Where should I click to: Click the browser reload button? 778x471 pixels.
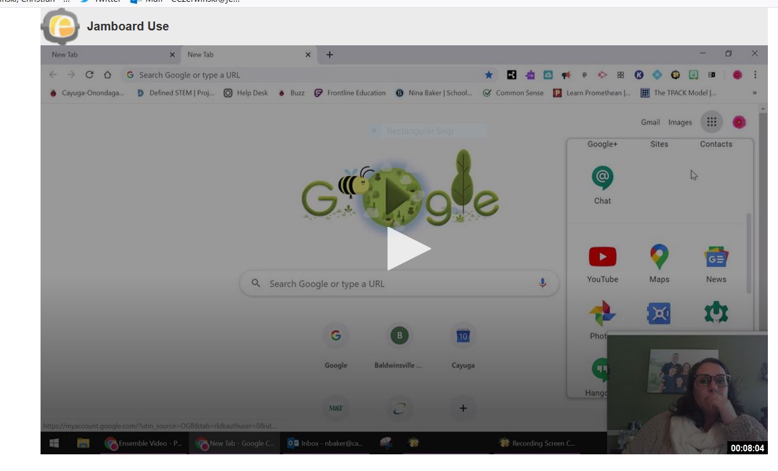[89, 75]
